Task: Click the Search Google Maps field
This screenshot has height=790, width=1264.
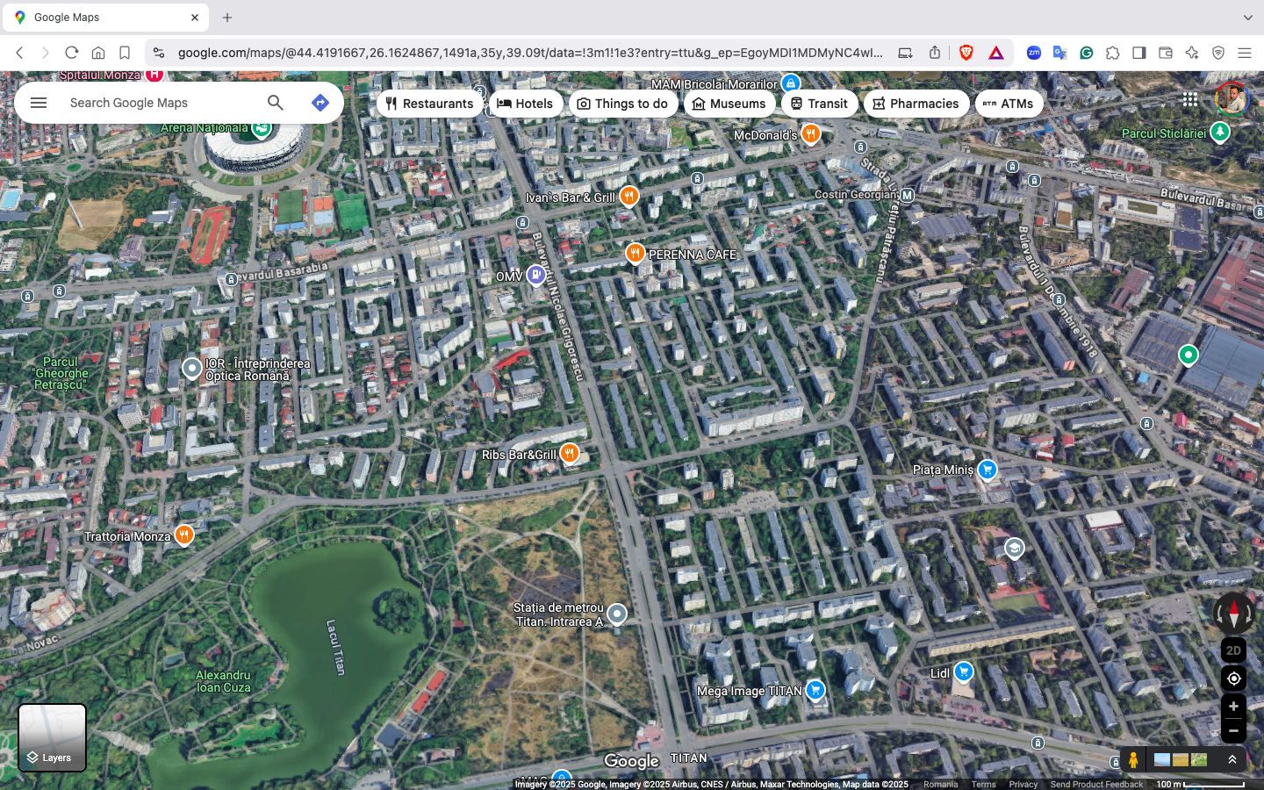Action: [162, 103]
